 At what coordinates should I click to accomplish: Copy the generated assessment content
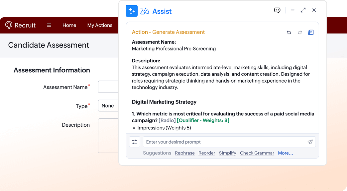click(311, 32)
